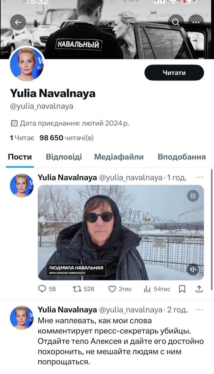Open profile search magnifier icon
This screenshot has height=374, width=214.
(176, 22)
